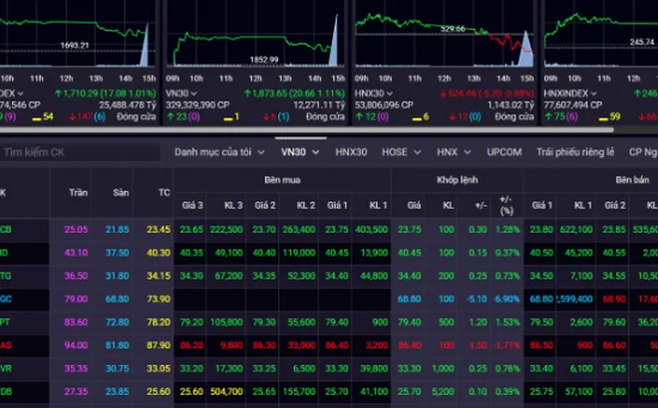658x408 pixels.
Task: Click the Khớp lệnh Giá column header
Action: pyautogui.click(x=414, y=205)
